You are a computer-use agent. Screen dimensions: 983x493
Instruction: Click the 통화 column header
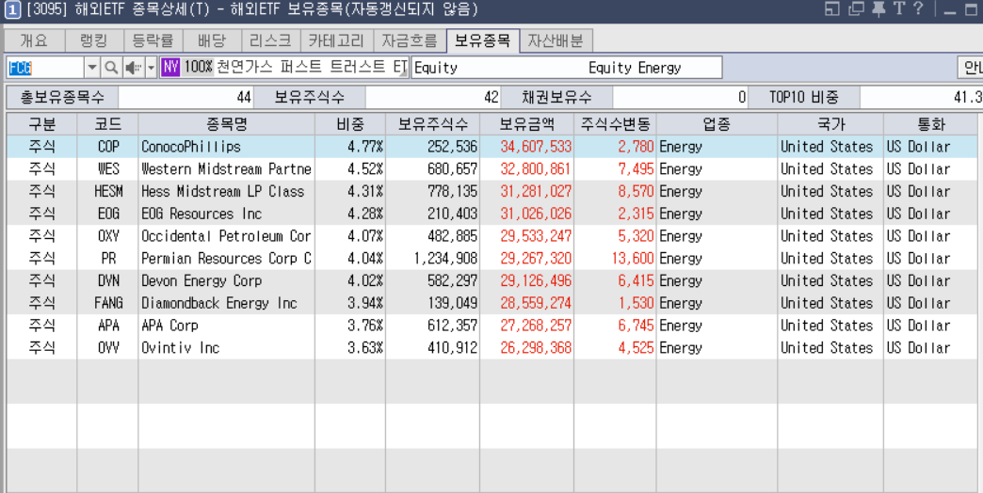(x=931, y=124)
